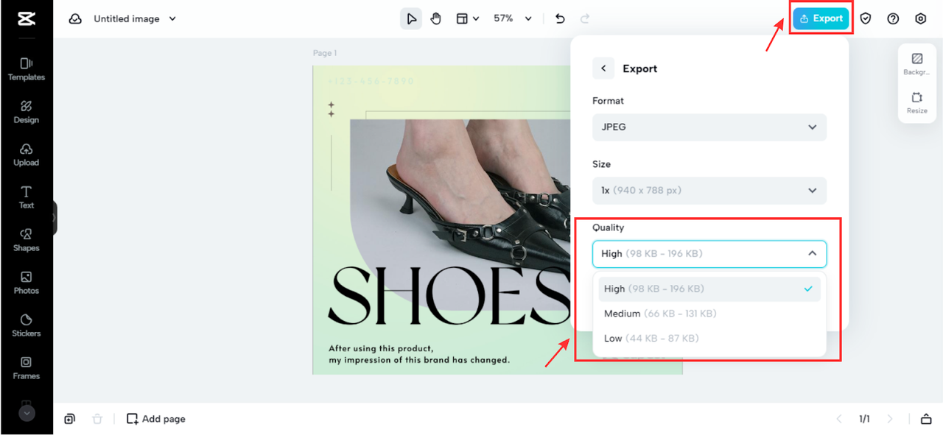Collapse the Quality dropdown
This screenshot has height=438, width=943.
(709, 253)
